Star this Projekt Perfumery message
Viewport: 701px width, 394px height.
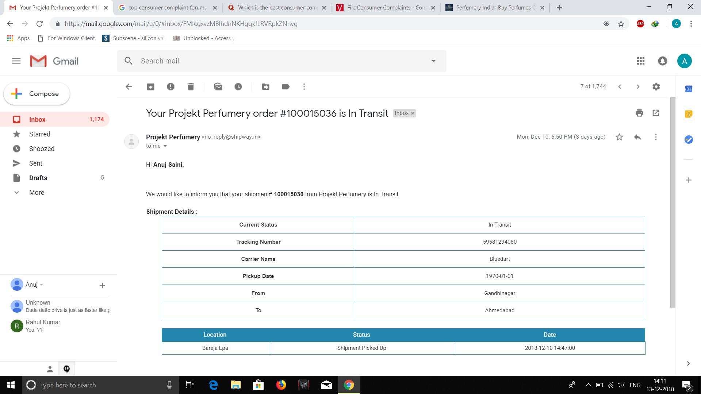[x=619, y=137]
